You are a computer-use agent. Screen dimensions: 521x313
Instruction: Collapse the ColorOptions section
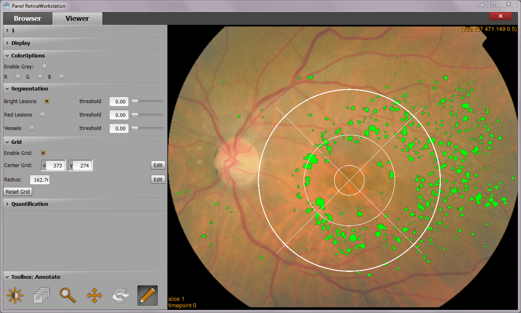click(84, 56)
